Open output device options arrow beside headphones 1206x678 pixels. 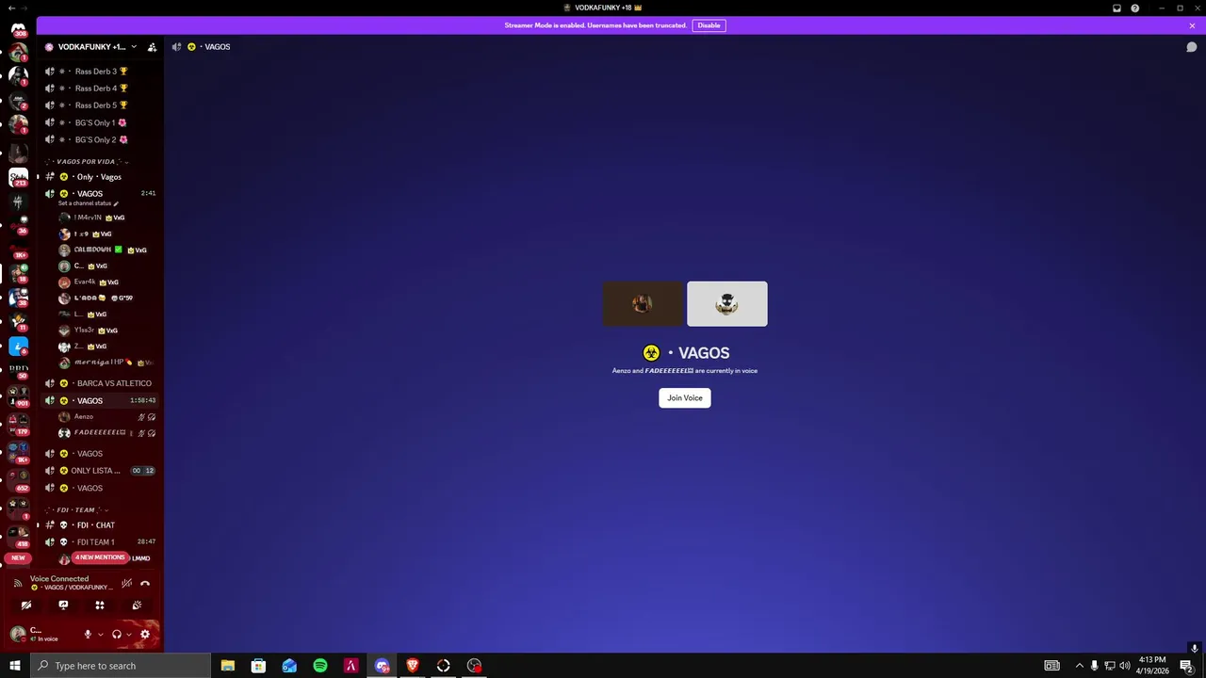coord(128,635)
